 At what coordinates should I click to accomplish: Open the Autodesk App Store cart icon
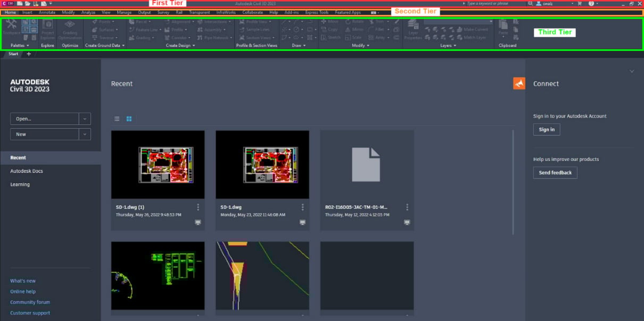tap(580, 3)
